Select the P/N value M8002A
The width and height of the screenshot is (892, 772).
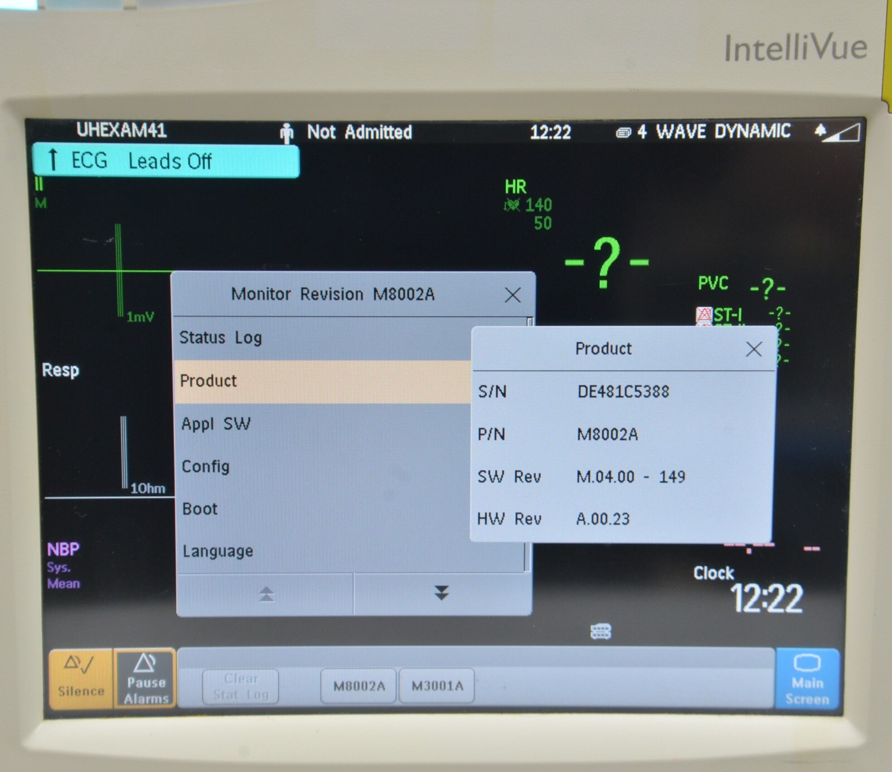pos(608,435)
